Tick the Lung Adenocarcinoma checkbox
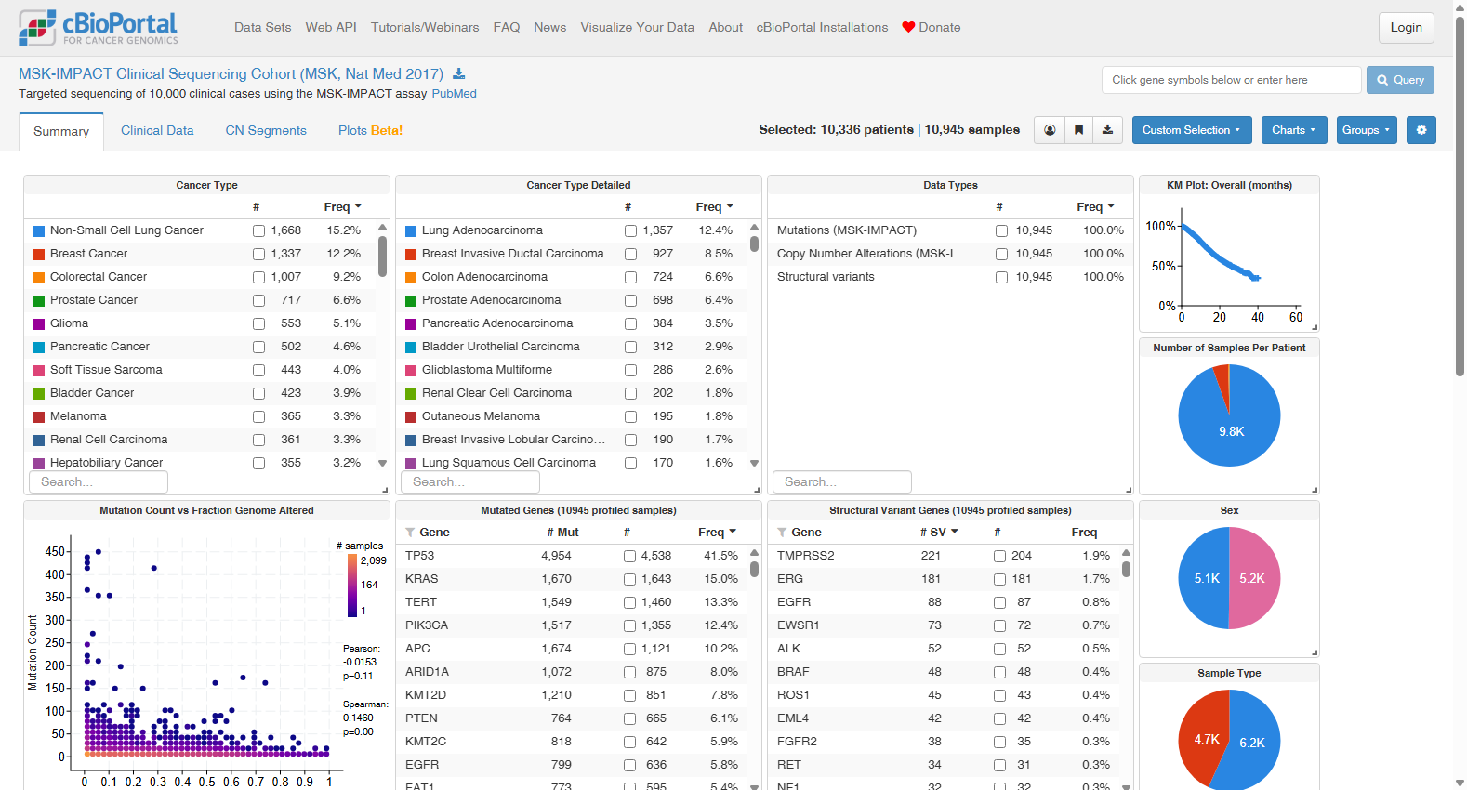This screenshot has width=1467, height=790. click(631, 230)
